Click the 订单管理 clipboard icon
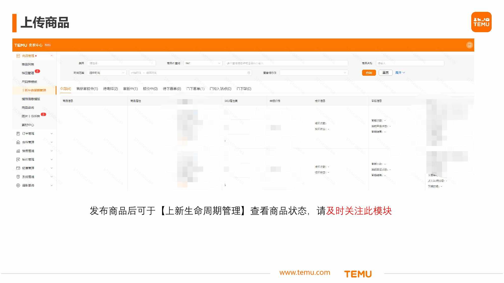504x283 pixels. (x=18, y=134)
